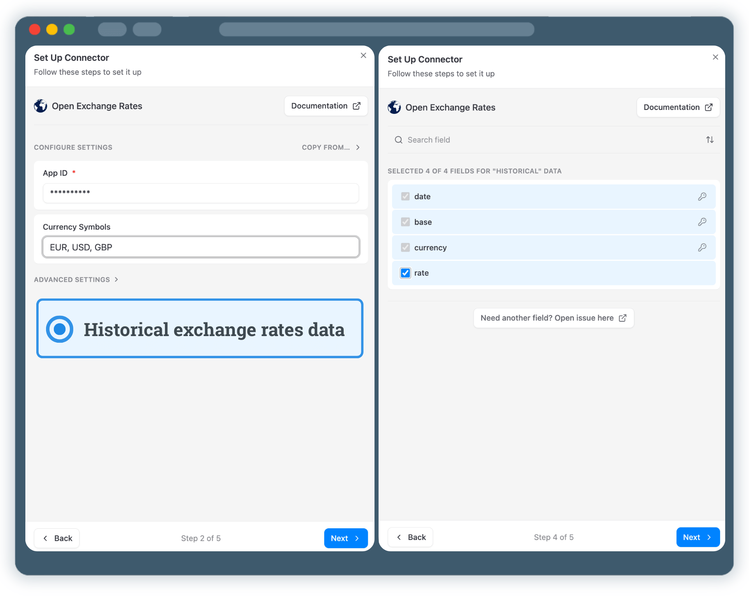
Task: Click the Search field input box
Action: [507, 140]
